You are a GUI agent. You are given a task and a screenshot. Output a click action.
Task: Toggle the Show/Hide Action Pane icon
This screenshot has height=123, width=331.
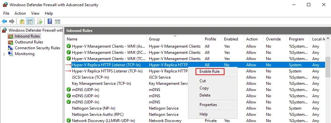[58, 21]
